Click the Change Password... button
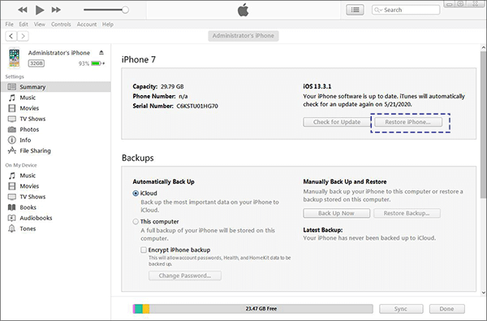The width and height of the screenshot is (487, 321). (x=185, y=275)
